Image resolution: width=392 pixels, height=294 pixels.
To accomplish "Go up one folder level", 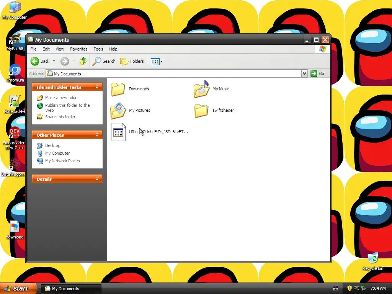I will 83,61.
